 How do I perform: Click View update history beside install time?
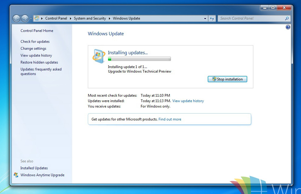[x=188, y=101]
